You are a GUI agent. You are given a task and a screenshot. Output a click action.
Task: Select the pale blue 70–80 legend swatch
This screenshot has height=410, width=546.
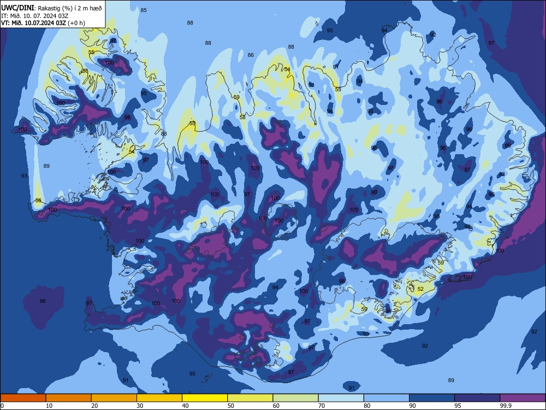341,398
